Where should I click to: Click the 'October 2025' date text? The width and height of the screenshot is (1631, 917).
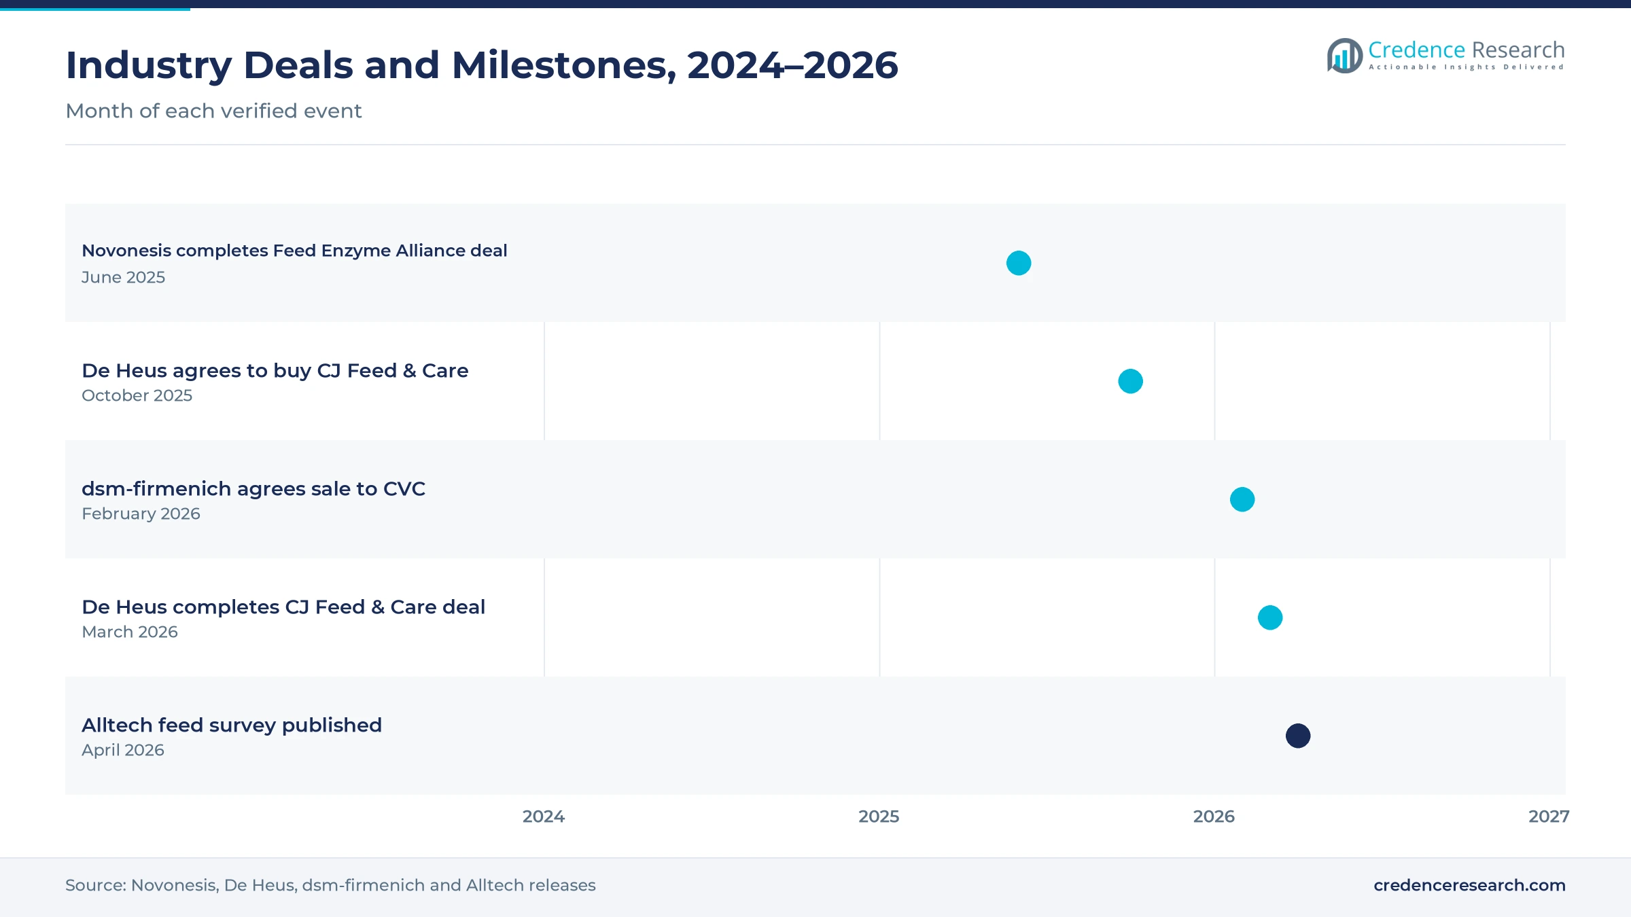137,395
